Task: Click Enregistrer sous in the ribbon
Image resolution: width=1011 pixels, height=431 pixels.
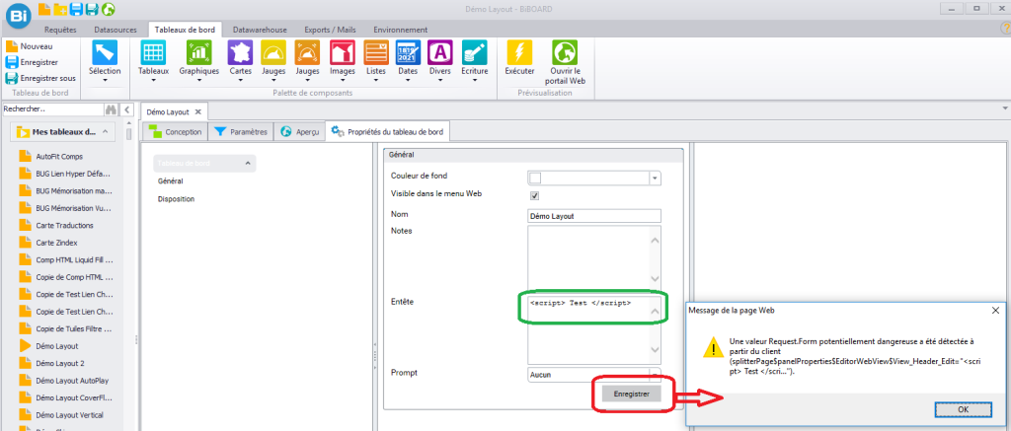Action: coord(39,78)
